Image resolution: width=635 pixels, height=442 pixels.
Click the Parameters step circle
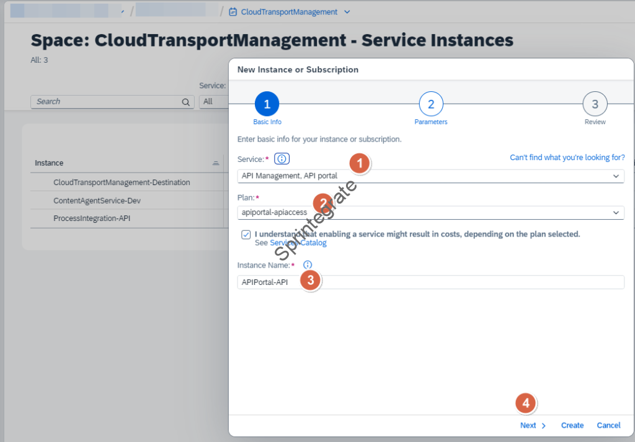[430, 104]
